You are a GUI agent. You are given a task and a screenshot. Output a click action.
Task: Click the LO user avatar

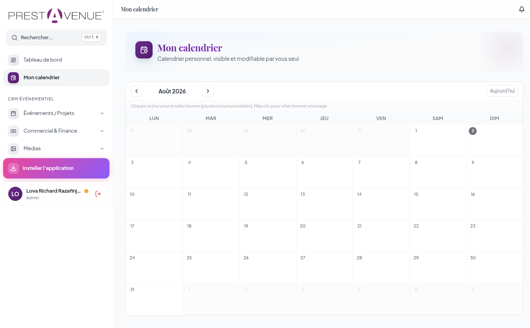point(15,194)
